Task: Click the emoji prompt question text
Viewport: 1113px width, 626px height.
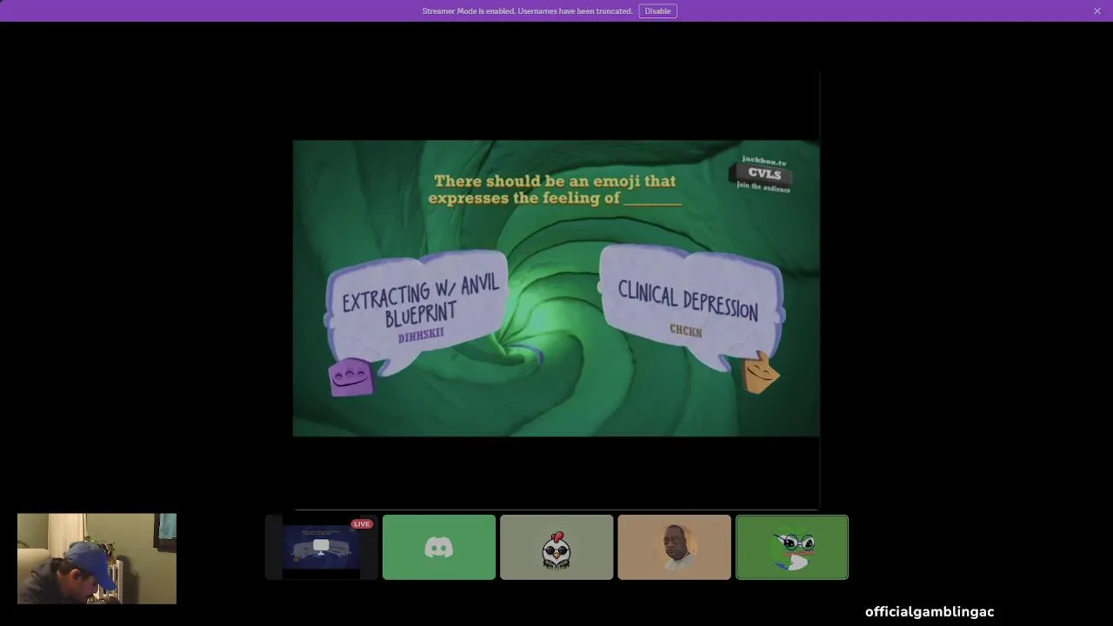Action: [x=555, y=190]
